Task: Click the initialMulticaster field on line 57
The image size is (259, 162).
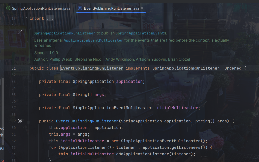Action: [x=176, y=108]
